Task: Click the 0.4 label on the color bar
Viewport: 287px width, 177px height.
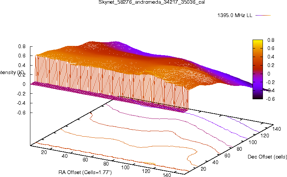Action: [x=271, y=57]
